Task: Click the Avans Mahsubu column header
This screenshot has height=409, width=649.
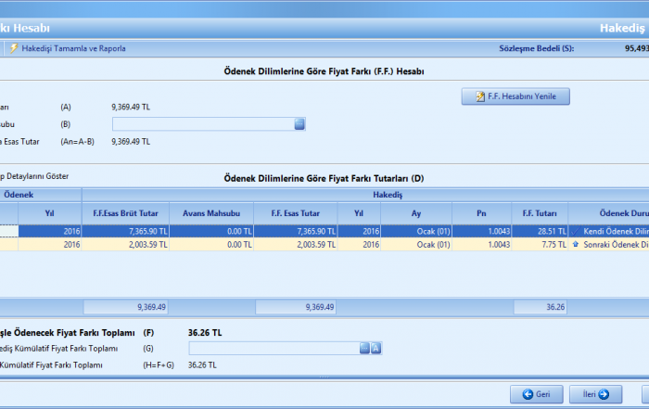Action: [x=211, y=213]
